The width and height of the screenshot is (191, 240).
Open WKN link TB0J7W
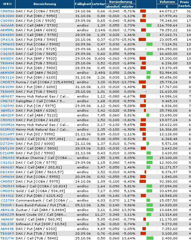[x=7, y=238]
